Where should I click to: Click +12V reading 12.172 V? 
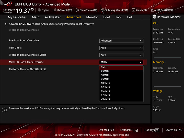(x=157, y=101)
